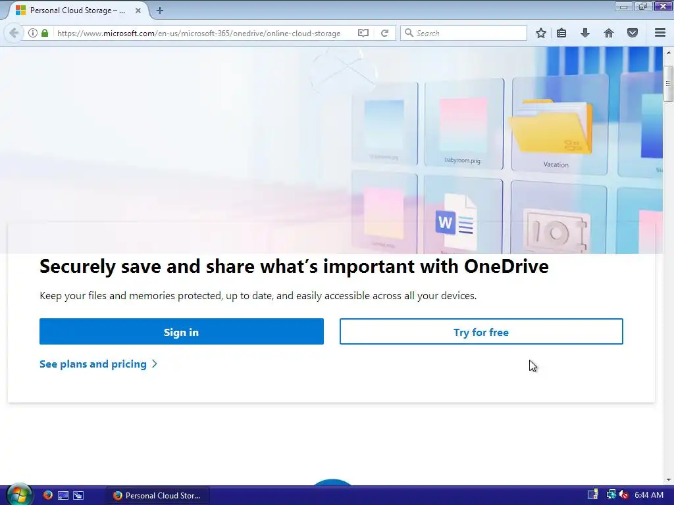Go to the Home page icon
674x505 pixels.
click(x=609, y=33)
